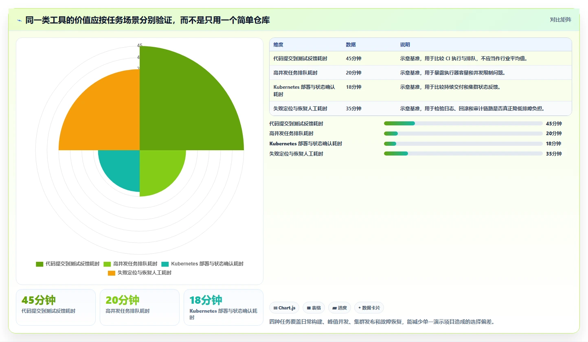Click the teal legend color box
Image resolution: width=588 pixels, height=342 pixels.
(x=165, y=264)
